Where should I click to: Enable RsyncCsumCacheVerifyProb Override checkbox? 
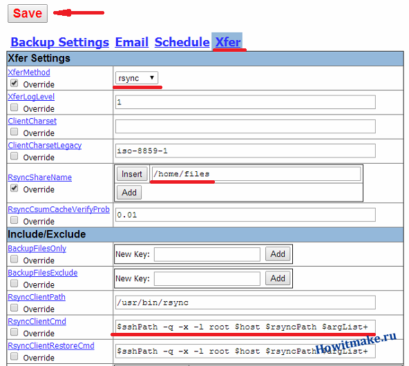click(14, 220)
